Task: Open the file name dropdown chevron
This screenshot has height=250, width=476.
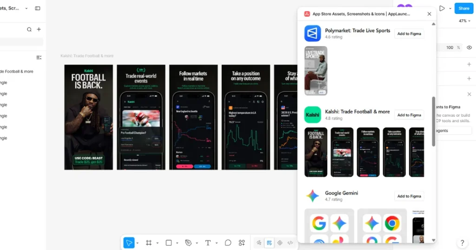Action: [26, 8]
